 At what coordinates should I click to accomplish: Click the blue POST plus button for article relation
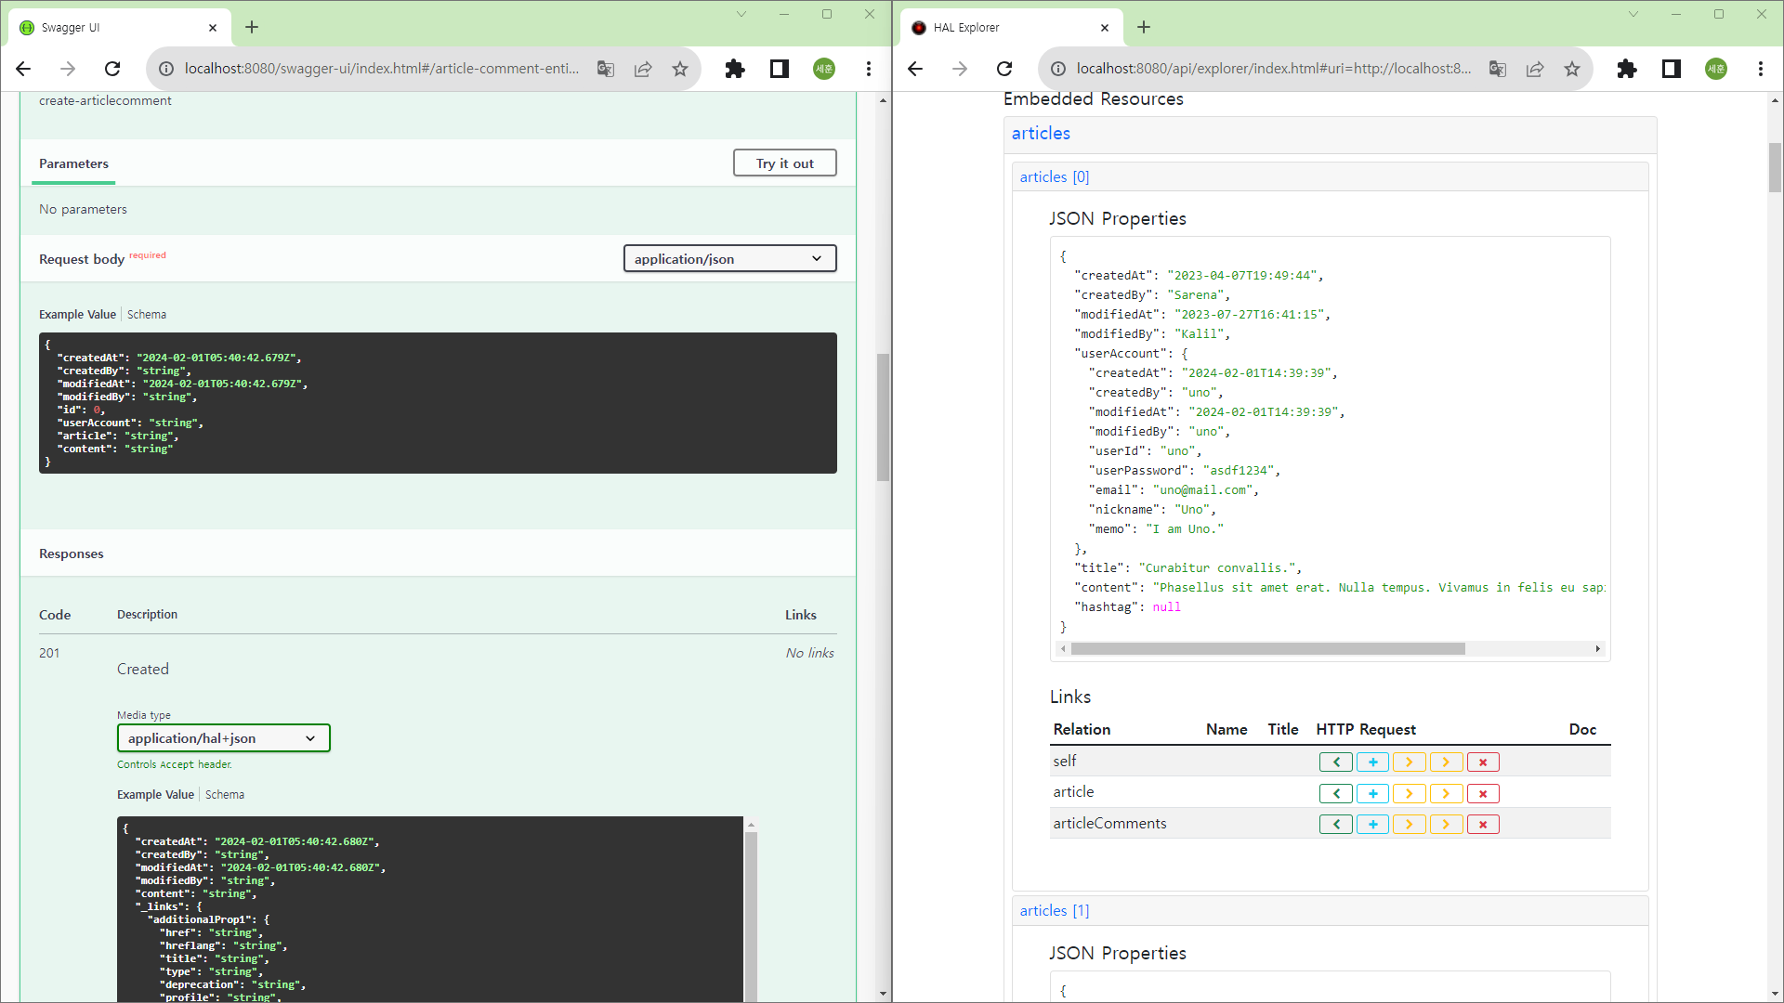pos(1372,794)
